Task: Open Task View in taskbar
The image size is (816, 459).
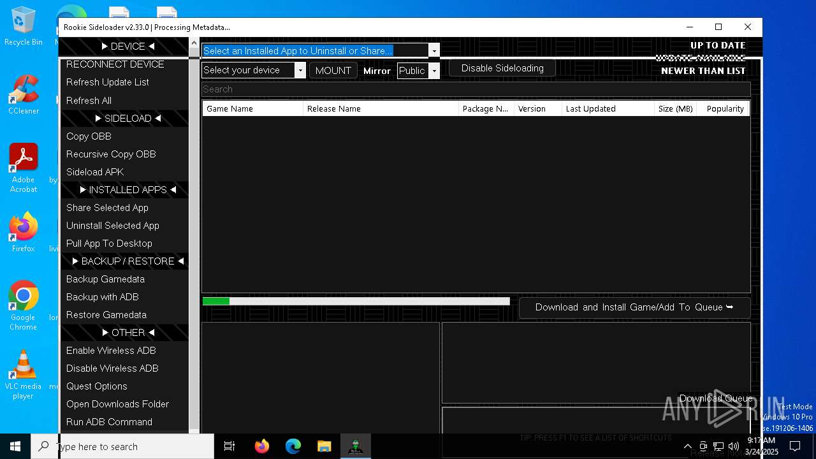Action: pyautogui.click(x=229, y=446)
